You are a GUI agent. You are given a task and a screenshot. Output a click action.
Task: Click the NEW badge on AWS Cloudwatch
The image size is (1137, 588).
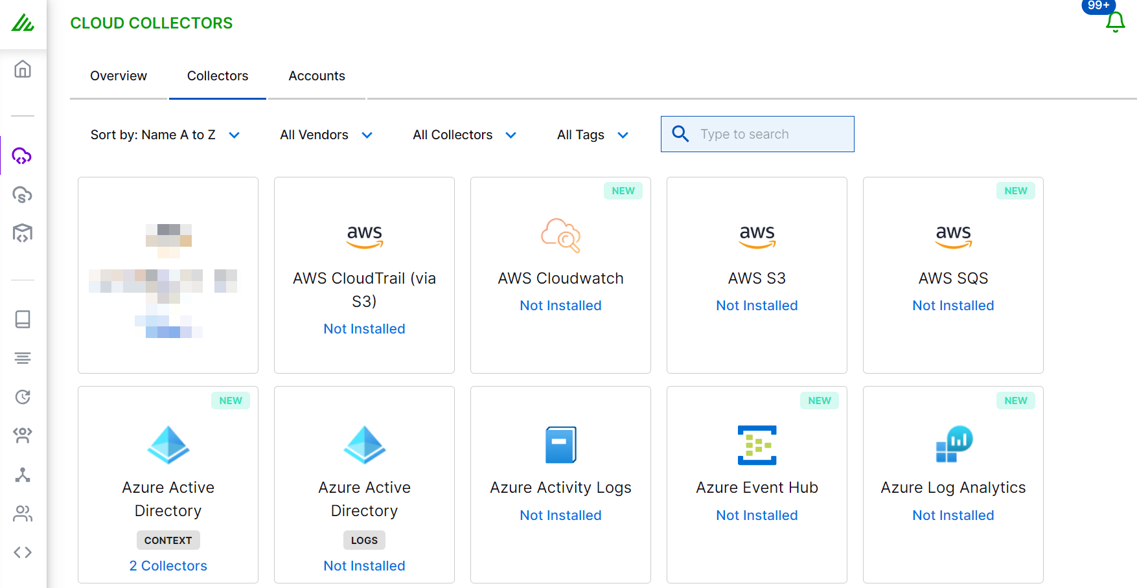623,191
